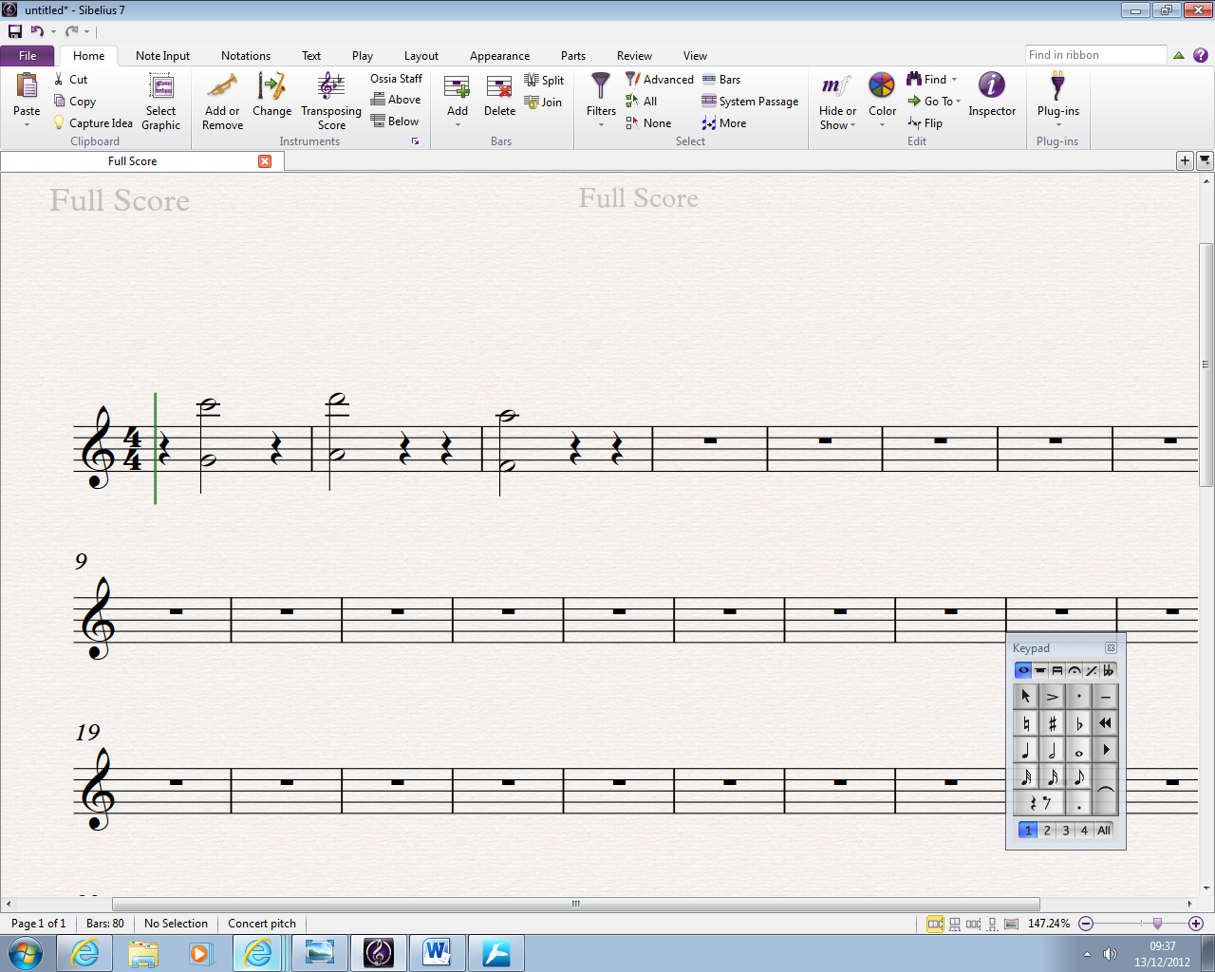Choose Select None
1215x972 pixels.
[x=648, y=123]
